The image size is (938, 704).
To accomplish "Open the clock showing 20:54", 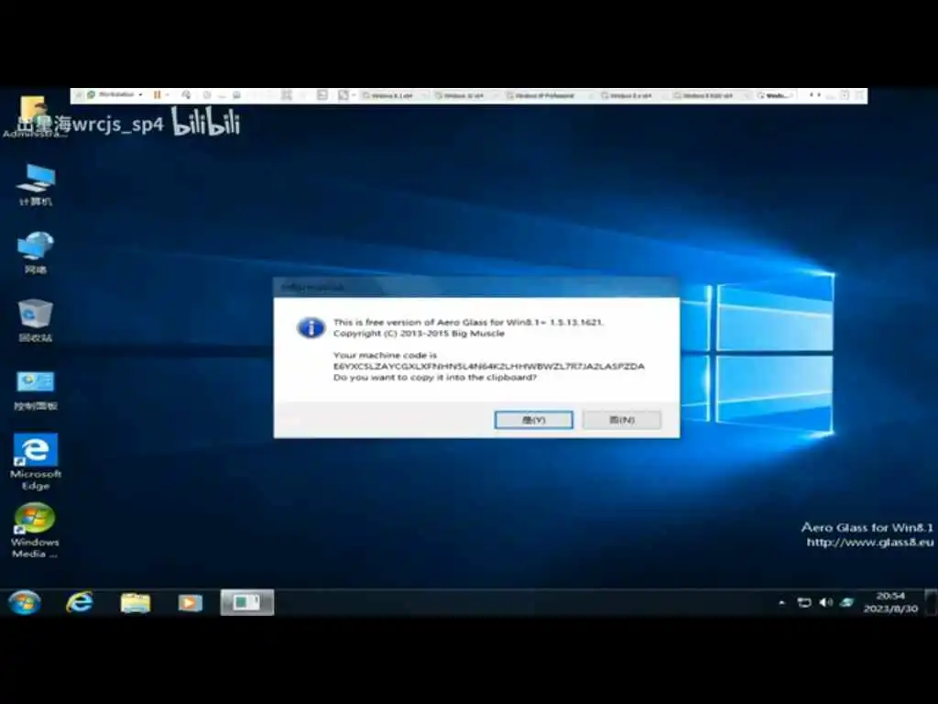I will 890,602.
